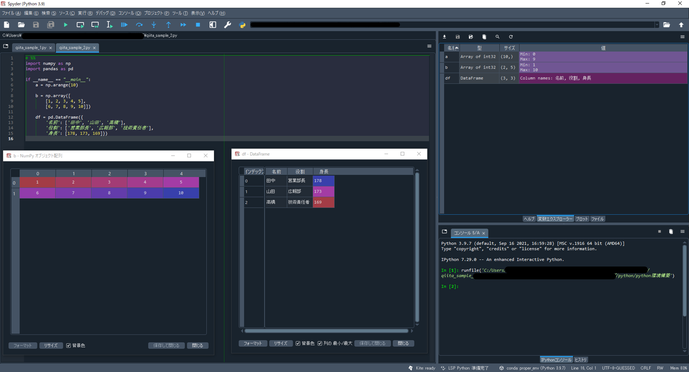Open the Debug step-into tool
The width and height of the screenshot is (689, 372).
(153, 25)
